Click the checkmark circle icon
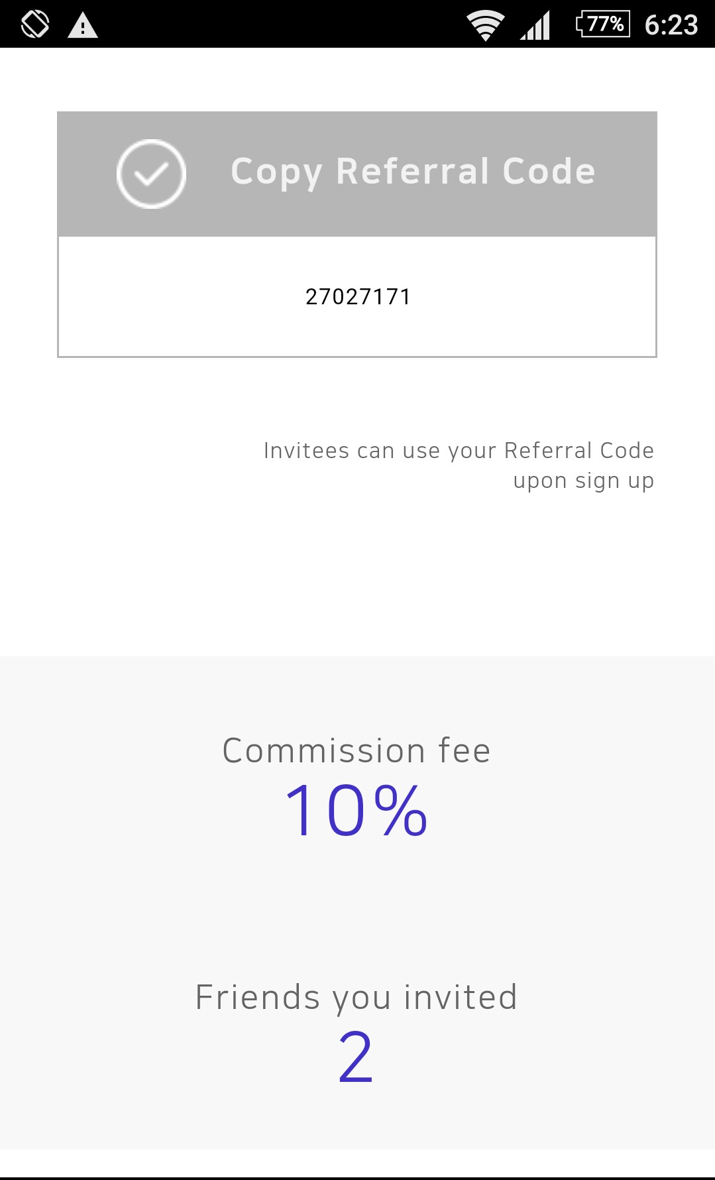Viewport: 715px width, 1180px height. point(151,174)
